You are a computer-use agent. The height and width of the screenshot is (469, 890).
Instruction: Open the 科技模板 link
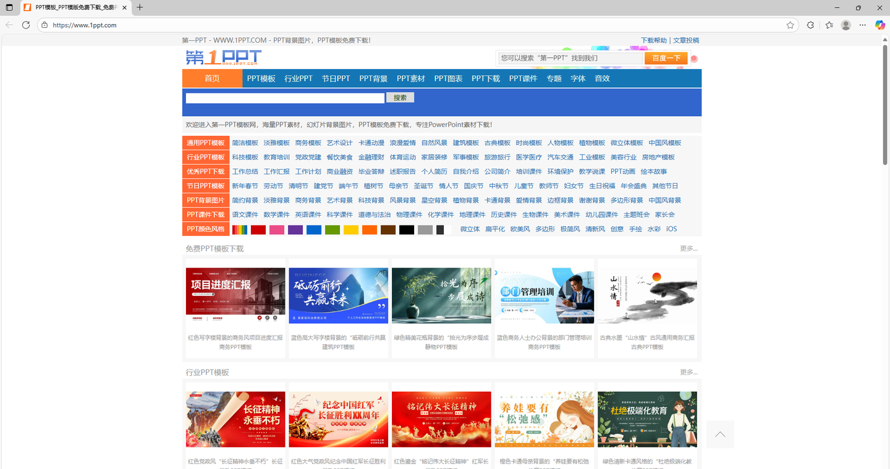point(245,157)
